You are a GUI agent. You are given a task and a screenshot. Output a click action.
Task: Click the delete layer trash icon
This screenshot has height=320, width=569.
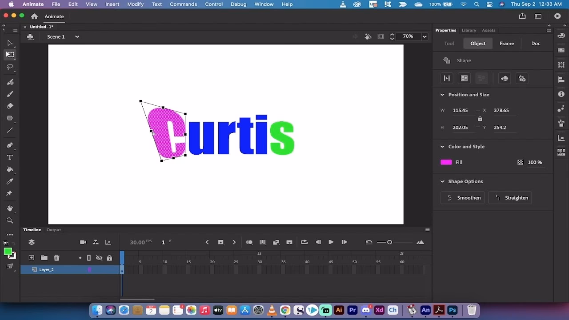(56, 258)
